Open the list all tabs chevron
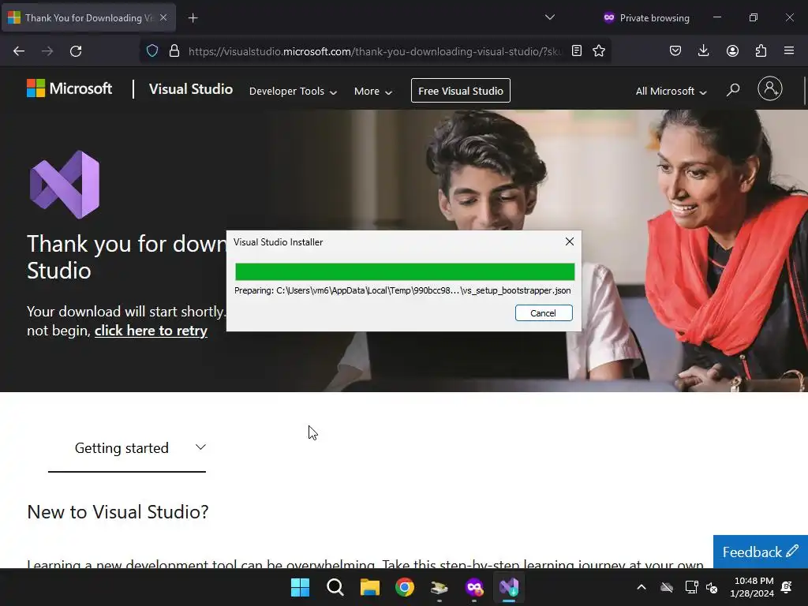The height and width of the screenshot is (606, 808). [x=550, y=17]
